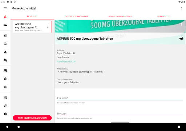186x131 pixels.
Task: Click the warning triangle sidebar icon
Action: click(5, 52)
